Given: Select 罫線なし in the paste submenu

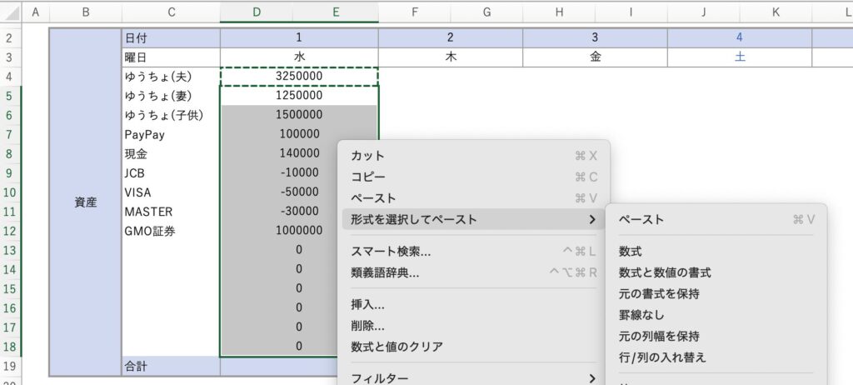Looking at the screenshot, I should [x=642, y=315].
